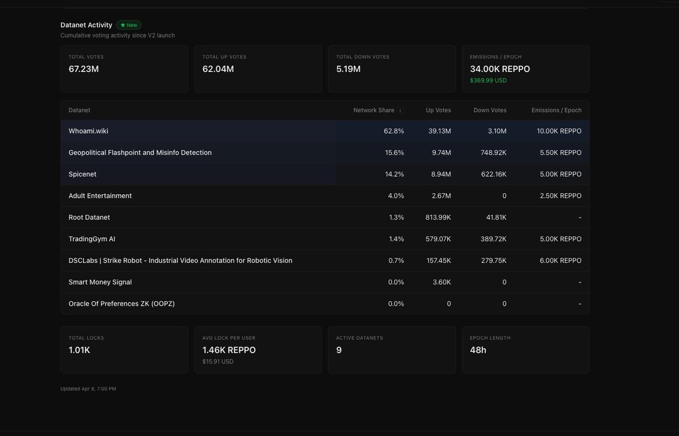Click the Network Share column header
This screenshot has height=436, width=679.
[x=373, y=110]
